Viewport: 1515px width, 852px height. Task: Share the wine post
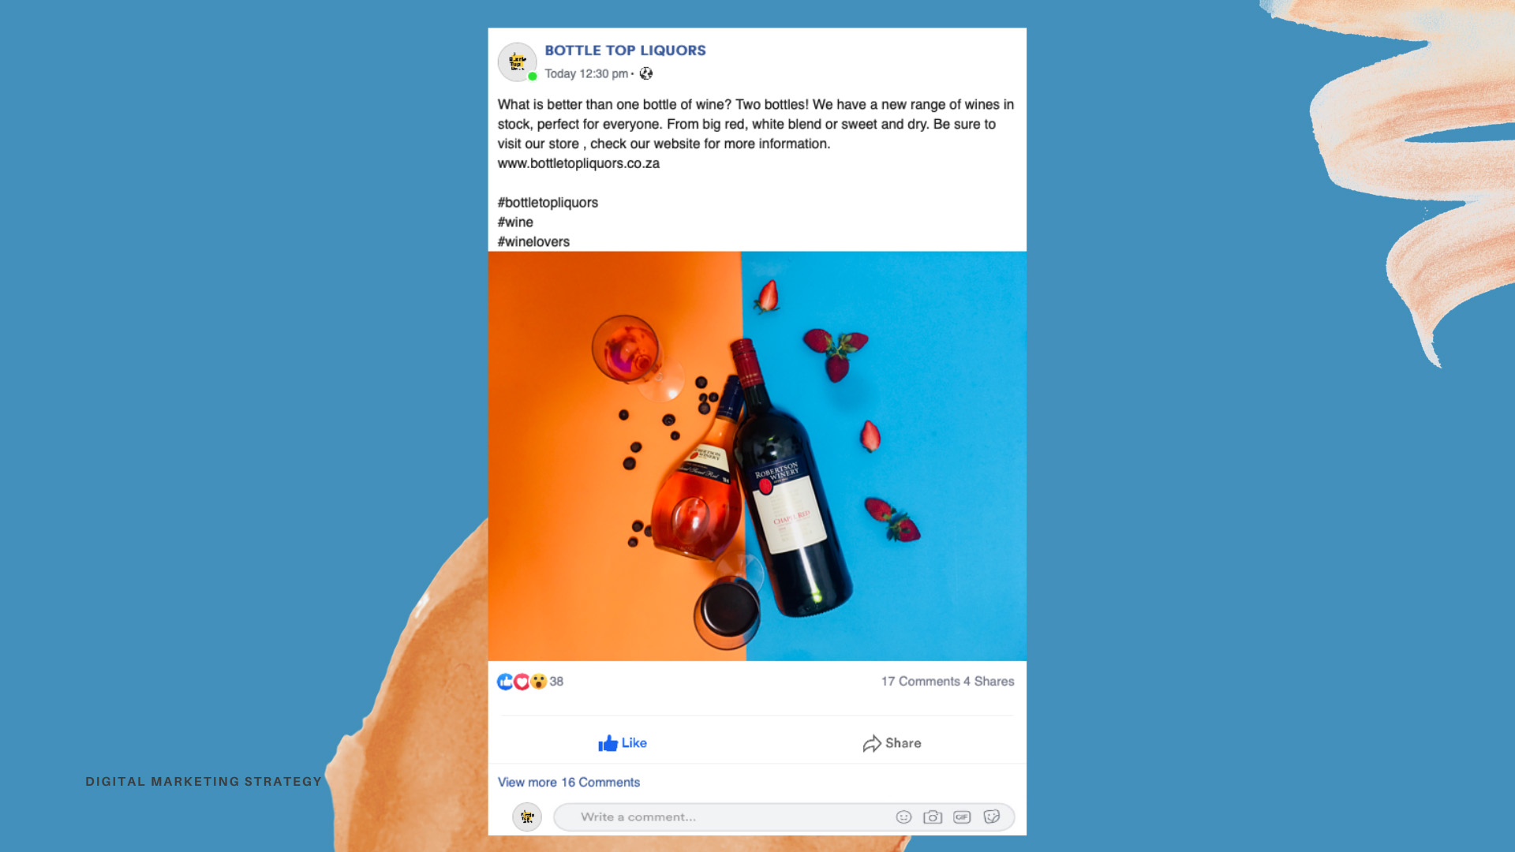[892, 743]
